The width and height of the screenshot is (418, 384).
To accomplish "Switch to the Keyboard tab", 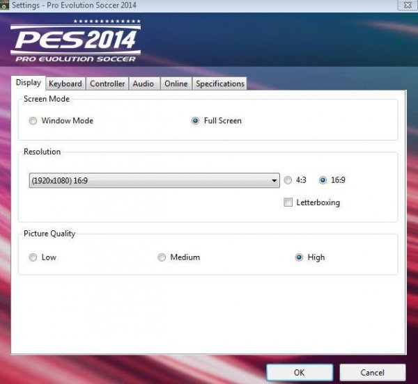I will (65, 83).
